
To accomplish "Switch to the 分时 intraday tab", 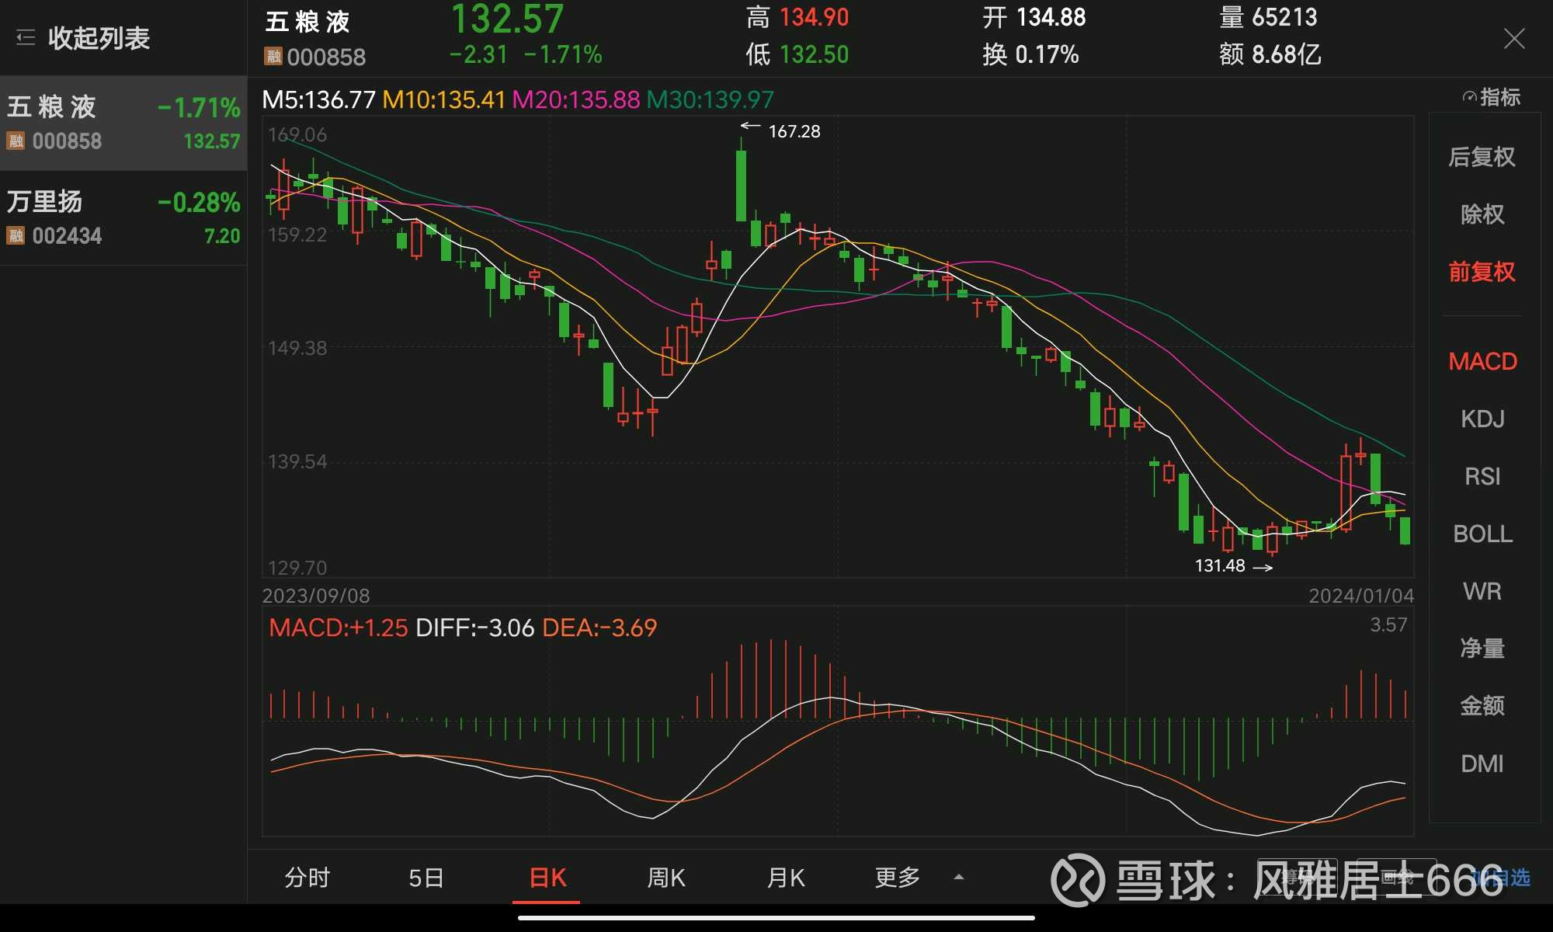I will pos(308,877).
